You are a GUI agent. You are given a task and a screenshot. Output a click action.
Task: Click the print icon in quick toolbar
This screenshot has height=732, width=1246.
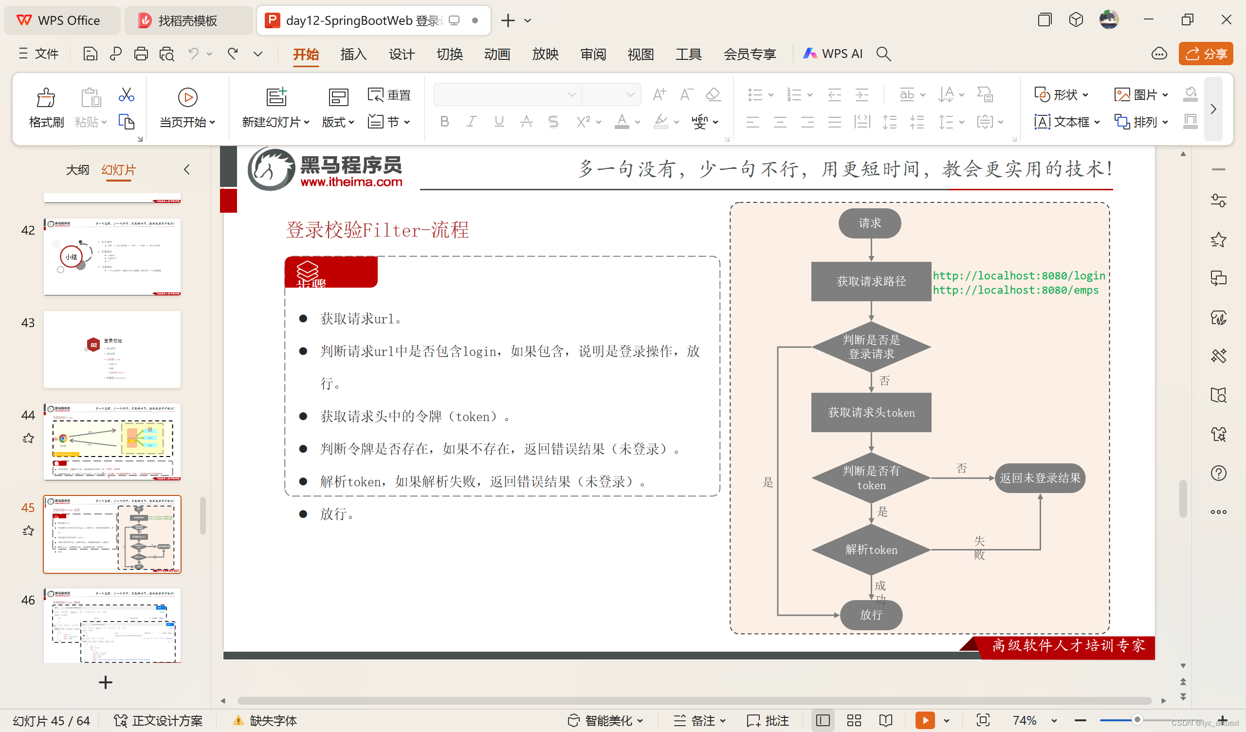pos(141,54)
